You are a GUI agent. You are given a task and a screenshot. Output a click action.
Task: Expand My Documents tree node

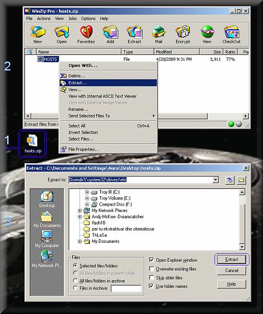click(x=79, y=241)
